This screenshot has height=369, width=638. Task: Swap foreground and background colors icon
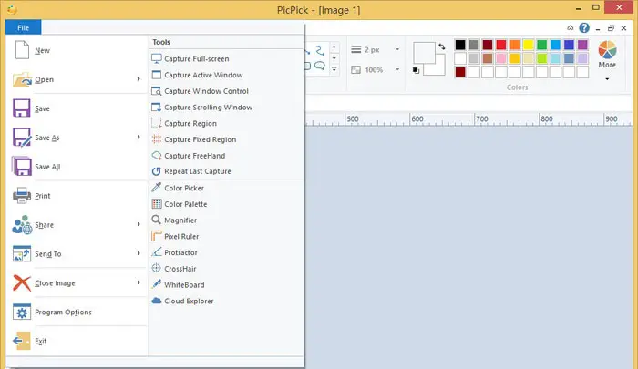click(442, 46)
